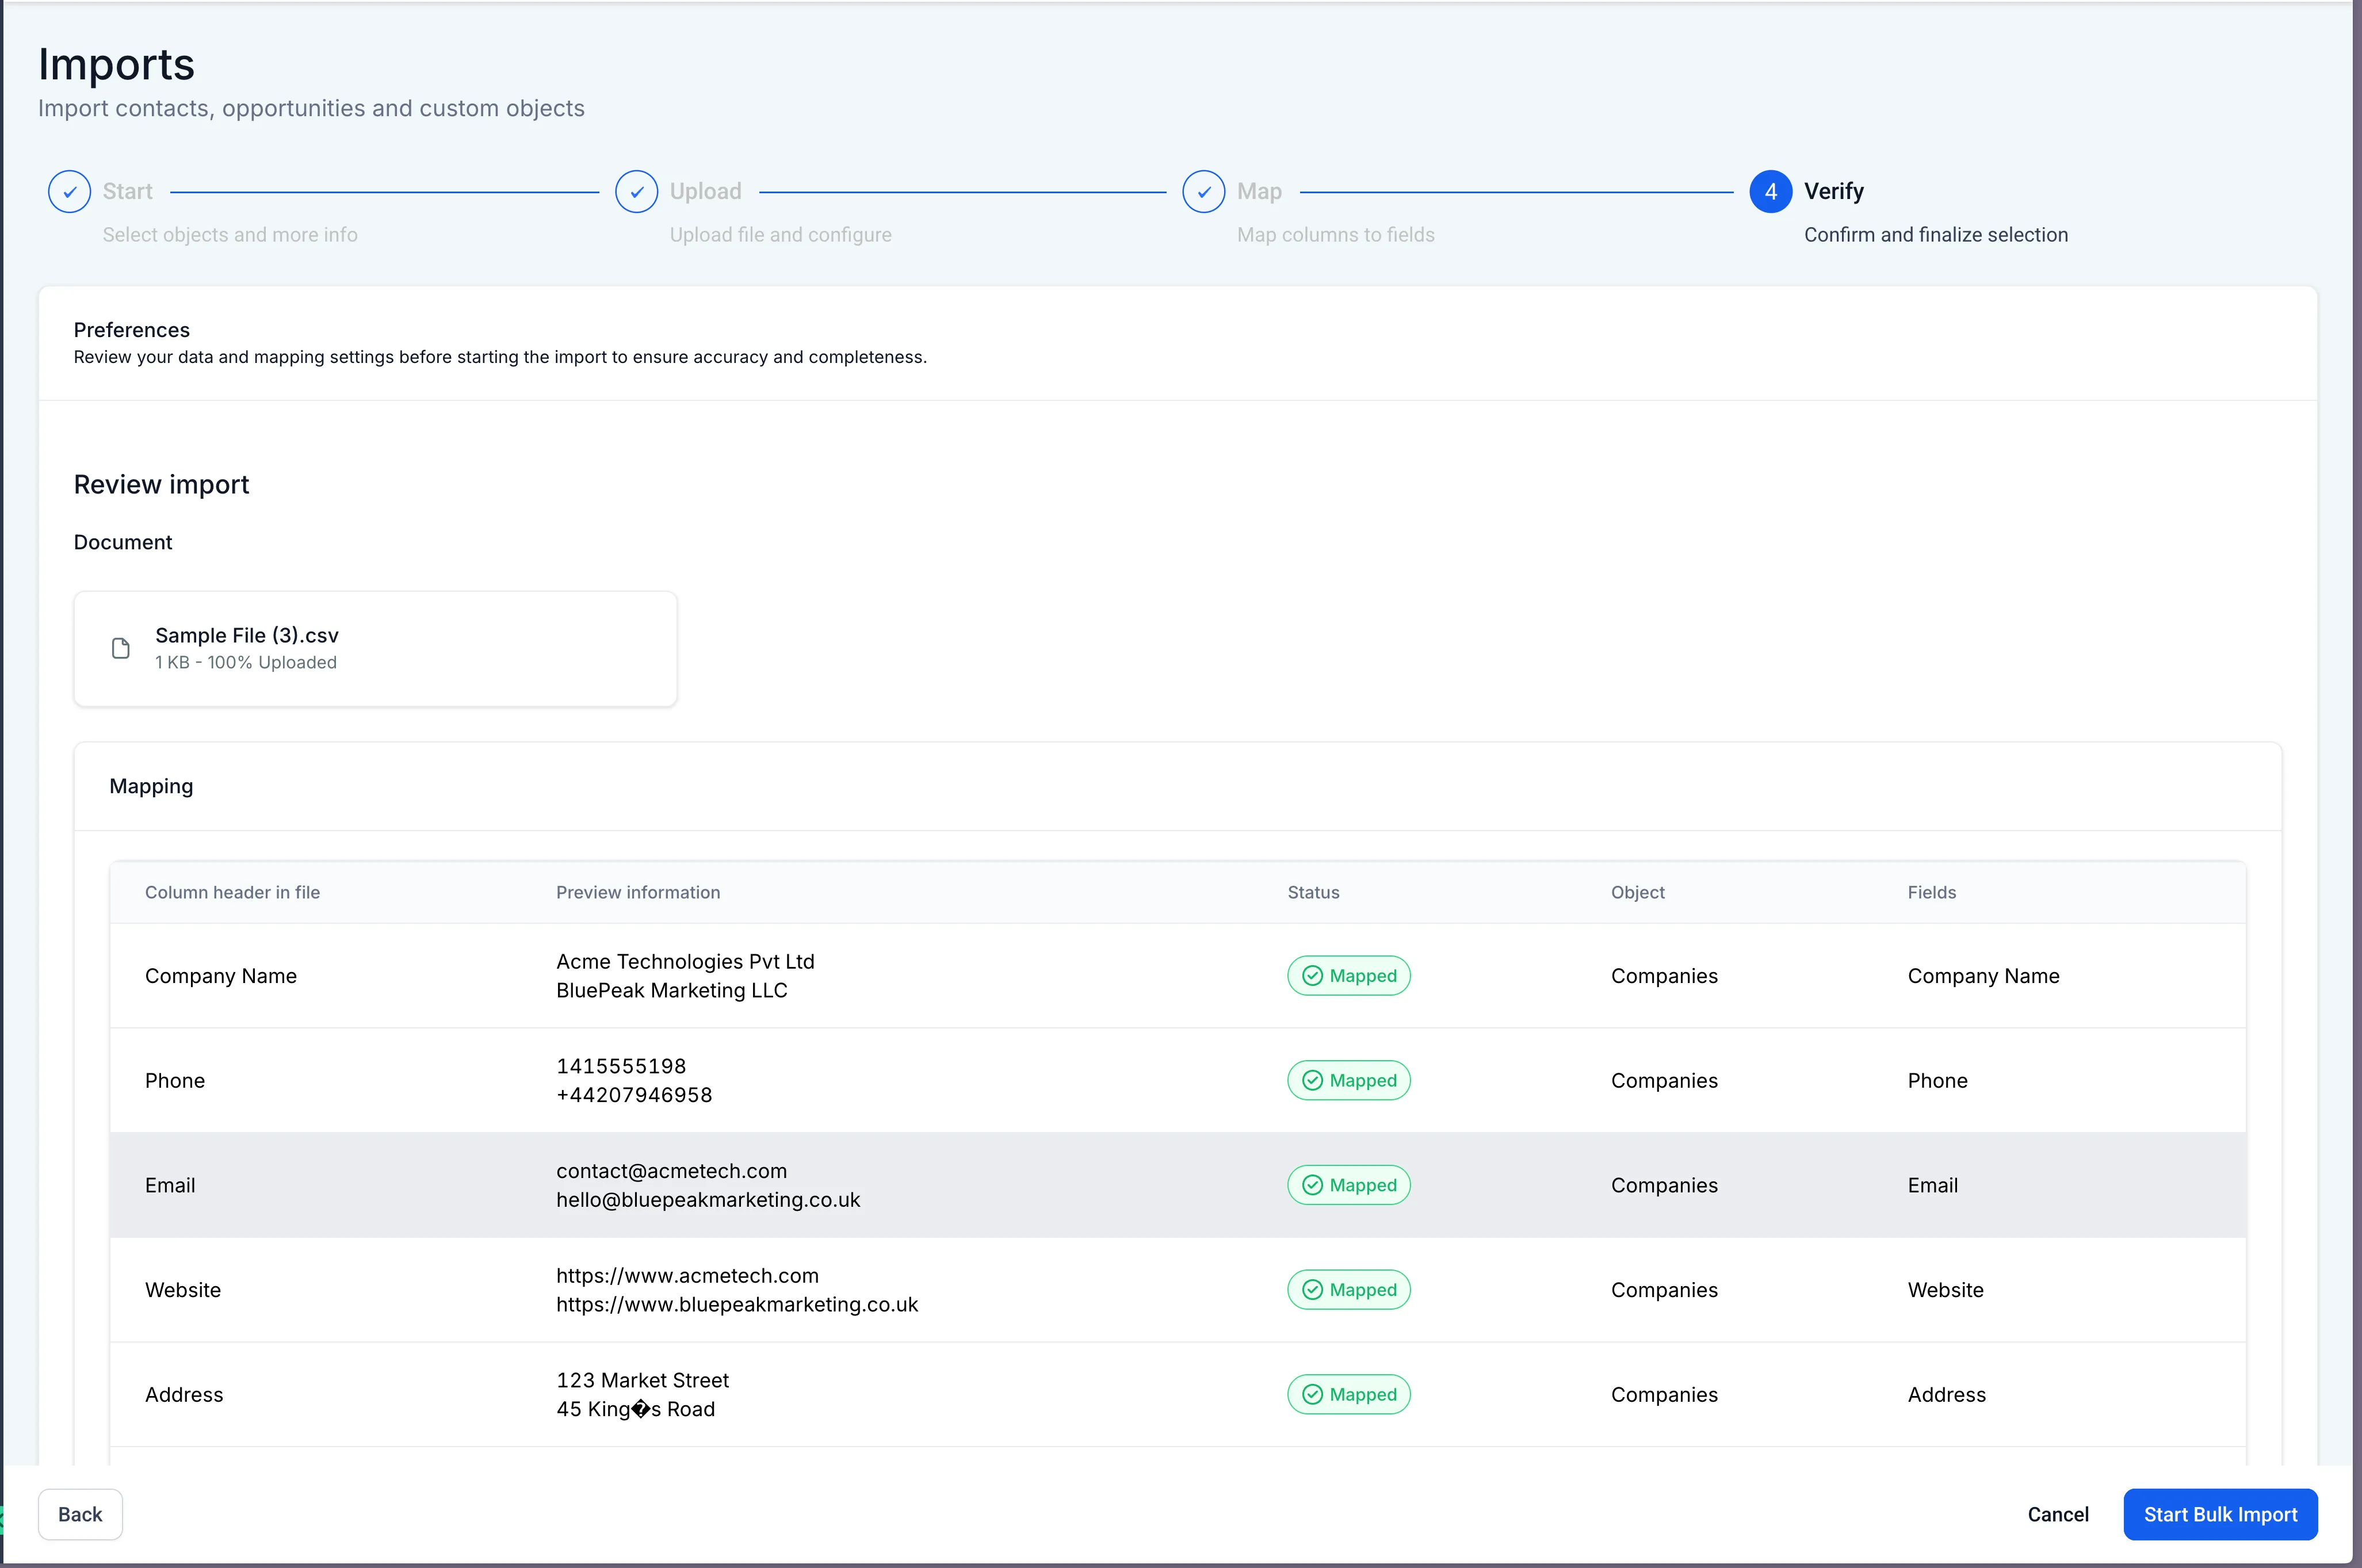
Task: Click the file icon next to Sample File (3).csv
Action: [x=120, y=648]
